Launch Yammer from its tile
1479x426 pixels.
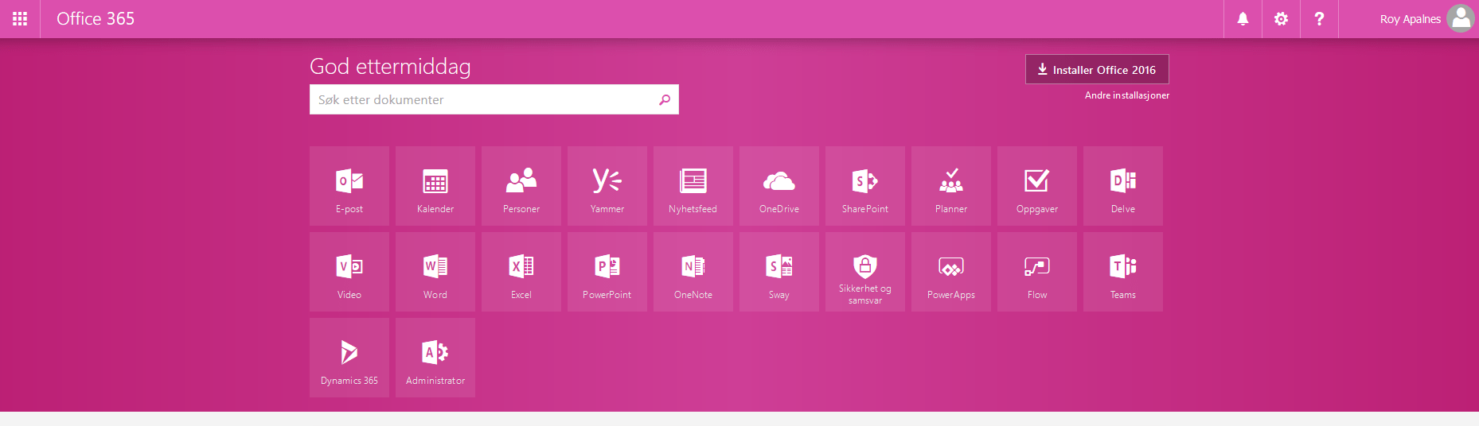click(x=607, y=186)
